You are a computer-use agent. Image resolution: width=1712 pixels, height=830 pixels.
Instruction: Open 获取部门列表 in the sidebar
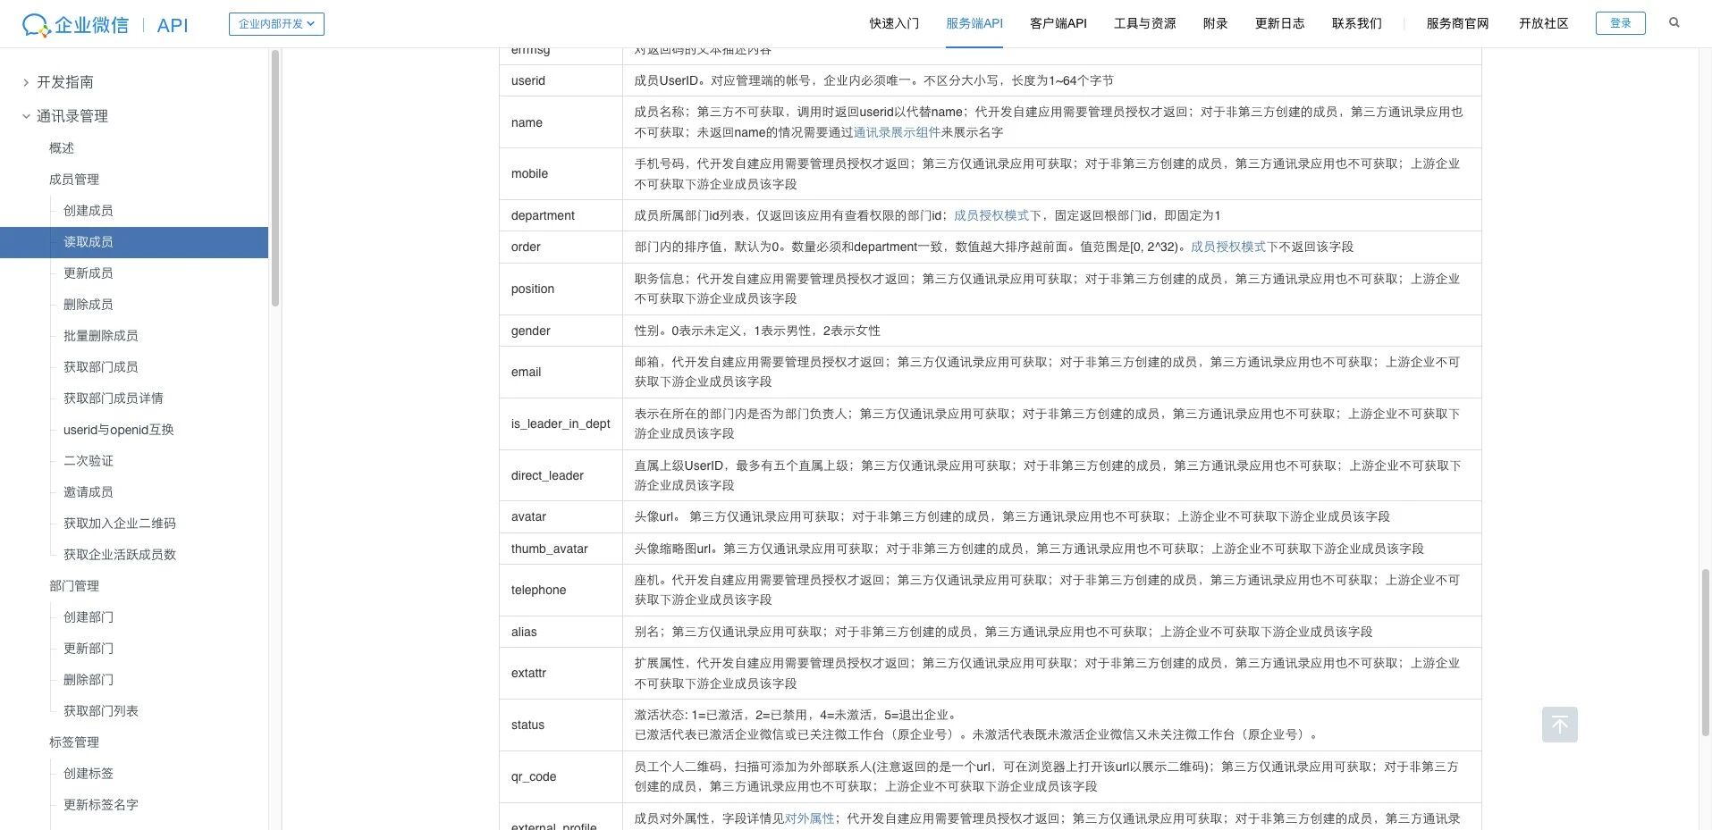[101, 711]
